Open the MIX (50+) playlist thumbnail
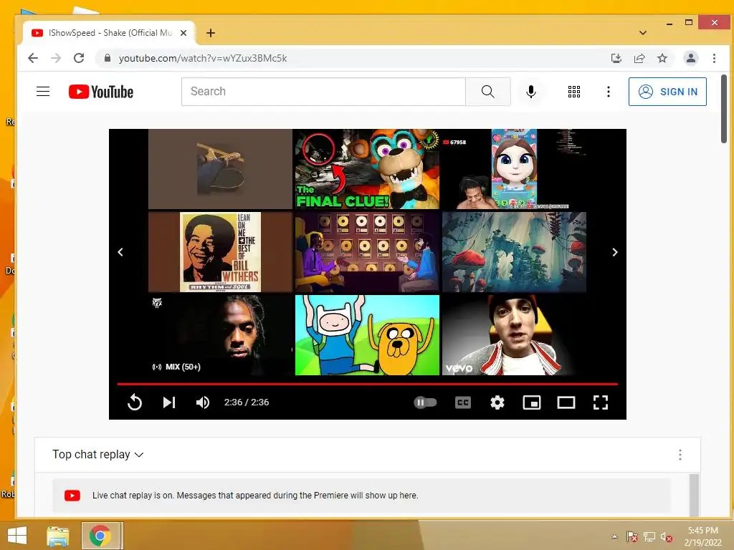734x550 pixels. click(220, 335)
